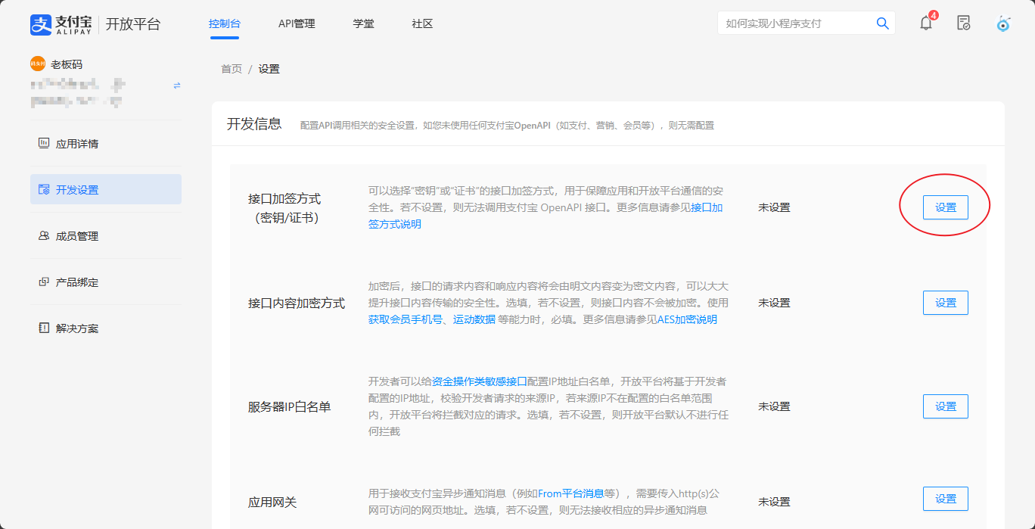Screen dimensions: 1035x529
Task: Focus the 如何实现小程序支付 search field
Action: tap(794, 23)
